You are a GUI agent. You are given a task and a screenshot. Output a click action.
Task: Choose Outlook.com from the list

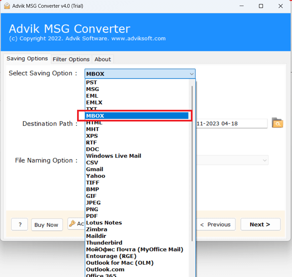click(137, 270)
